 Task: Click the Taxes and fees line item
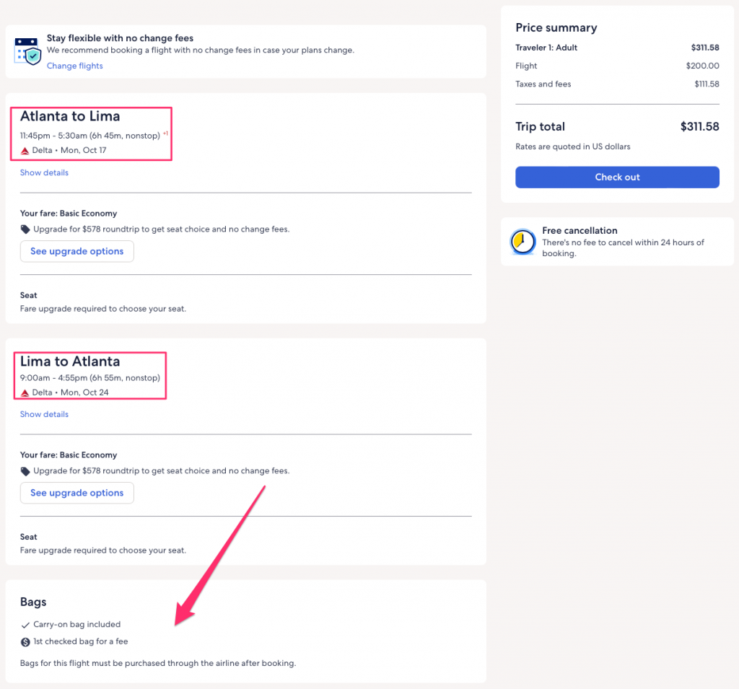543,84
